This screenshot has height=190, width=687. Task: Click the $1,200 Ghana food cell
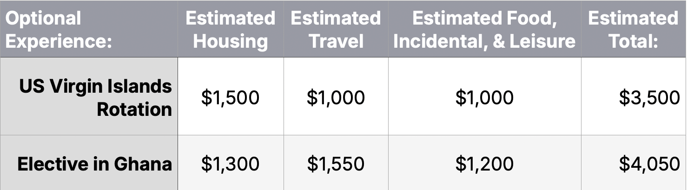485,163
